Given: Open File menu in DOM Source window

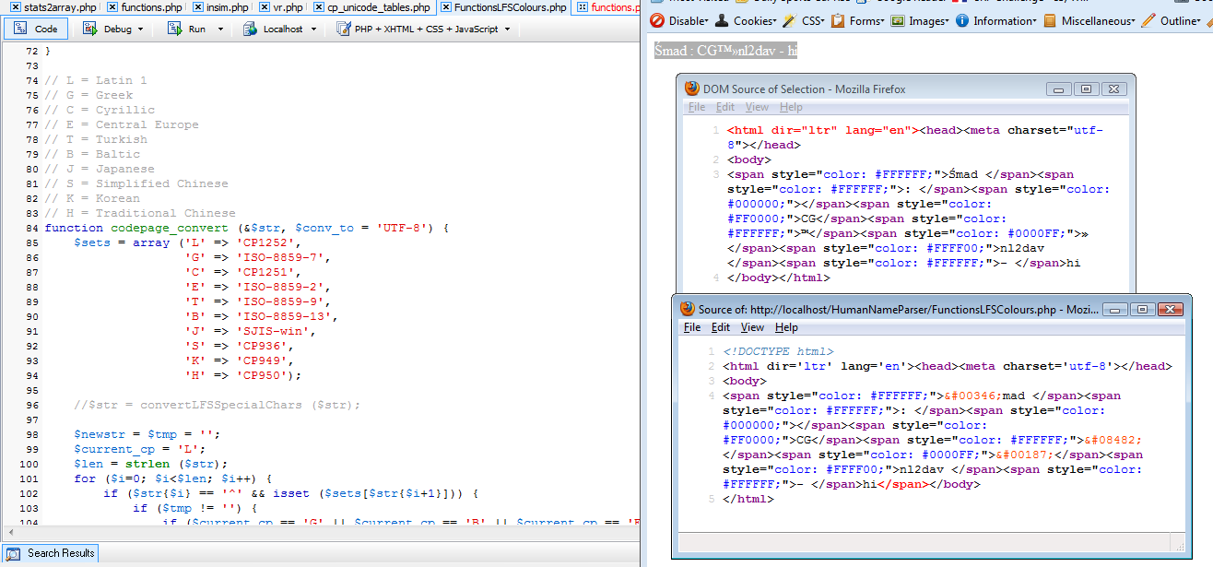Looking at the screenshot, I should [697, 107].
